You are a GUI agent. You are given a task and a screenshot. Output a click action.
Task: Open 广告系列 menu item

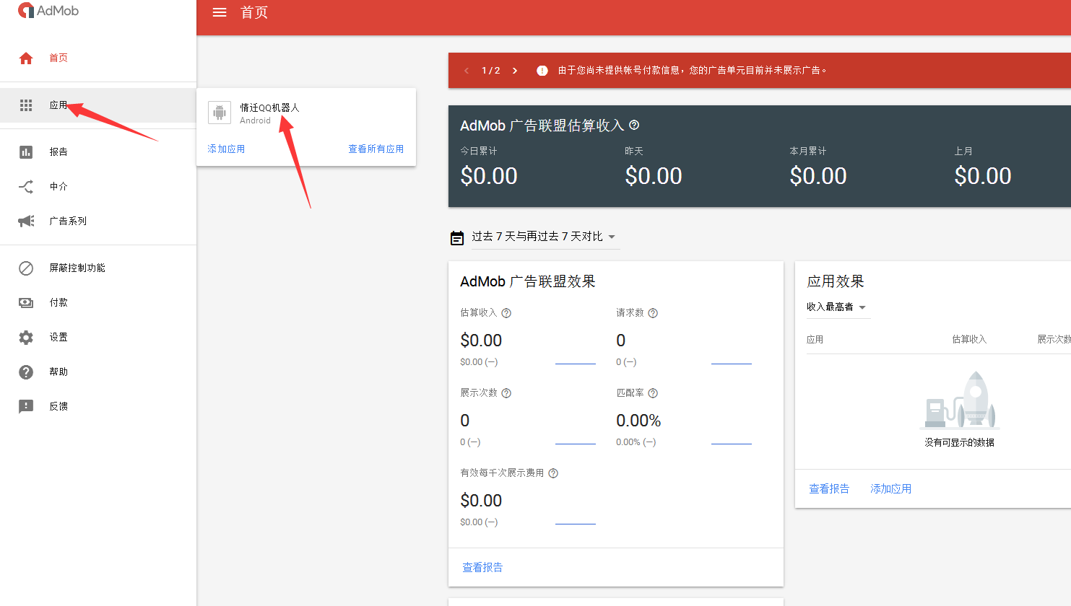coord(68,221)
